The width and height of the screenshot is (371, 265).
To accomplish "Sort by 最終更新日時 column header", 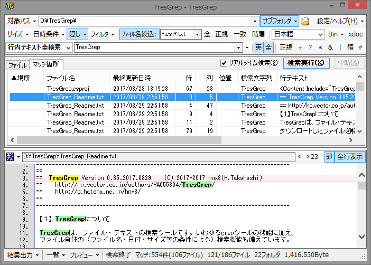I will (x=143, y=78).
